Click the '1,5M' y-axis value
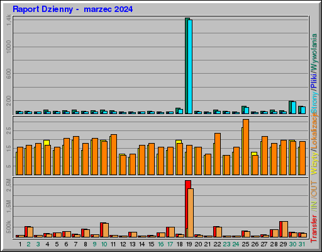Image resolution: width=322 pixels, height=252 pixels. click(9, 206)
